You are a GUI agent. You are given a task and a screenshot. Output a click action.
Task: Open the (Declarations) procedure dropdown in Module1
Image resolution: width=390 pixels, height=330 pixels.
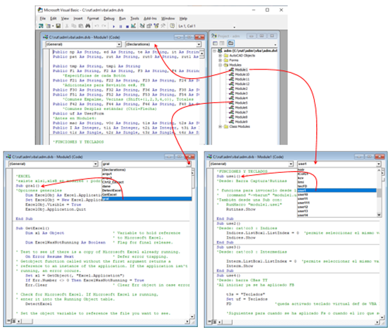198,44
